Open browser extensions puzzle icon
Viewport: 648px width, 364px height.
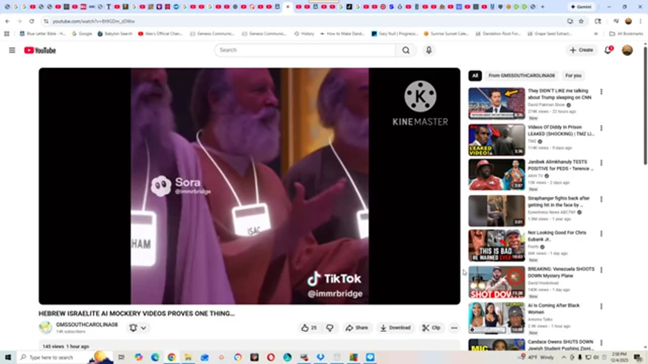598,21
